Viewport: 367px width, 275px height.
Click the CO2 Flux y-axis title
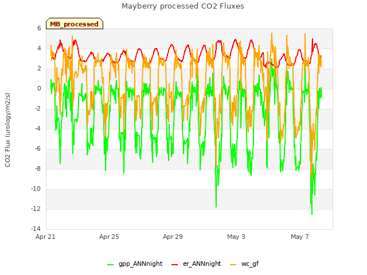(7, 130)
